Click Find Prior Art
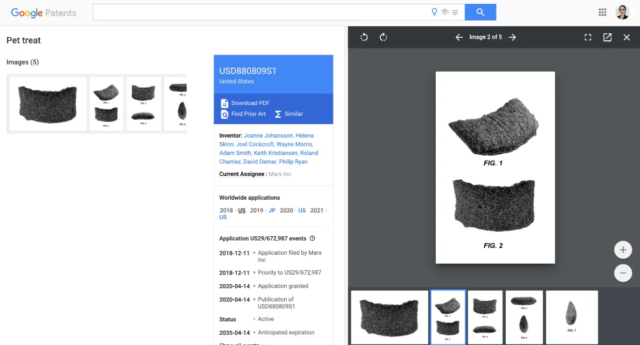The image size is (640, 345). [248, 114]
